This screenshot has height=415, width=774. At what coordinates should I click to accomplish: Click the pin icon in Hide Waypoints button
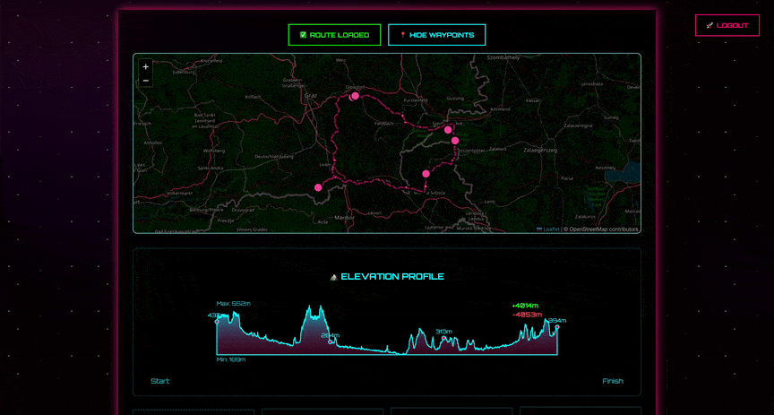click(x=403, y=35)
